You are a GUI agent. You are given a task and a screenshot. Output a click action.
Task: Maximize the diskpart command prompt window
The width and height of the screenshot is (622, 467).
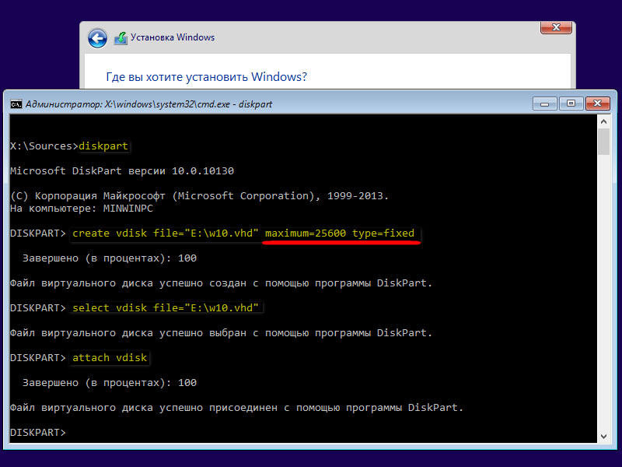(571, 104)
